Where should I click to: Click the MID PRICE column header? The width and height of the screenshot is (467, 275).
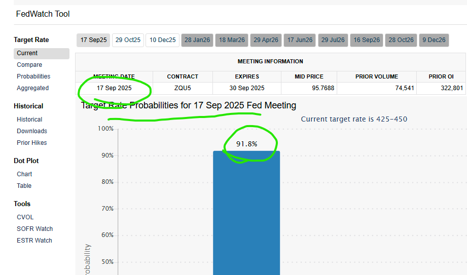point(309,76)
